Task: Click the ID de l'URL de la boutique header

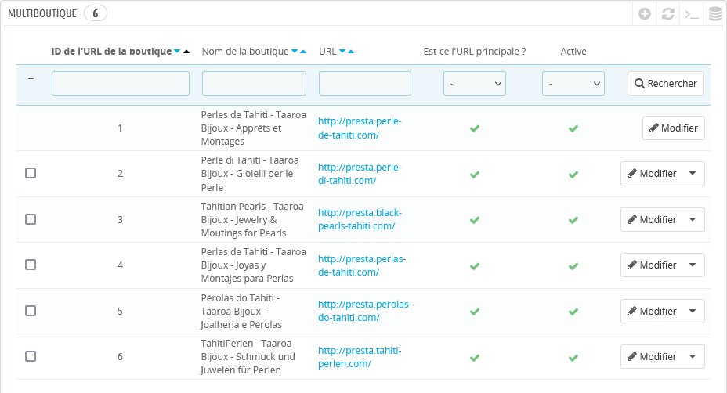Action: [111, 52]
